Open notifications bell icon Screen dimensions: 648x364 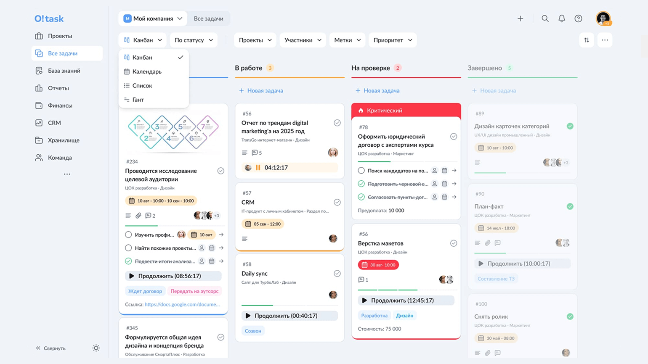click(x=562, y=18)
